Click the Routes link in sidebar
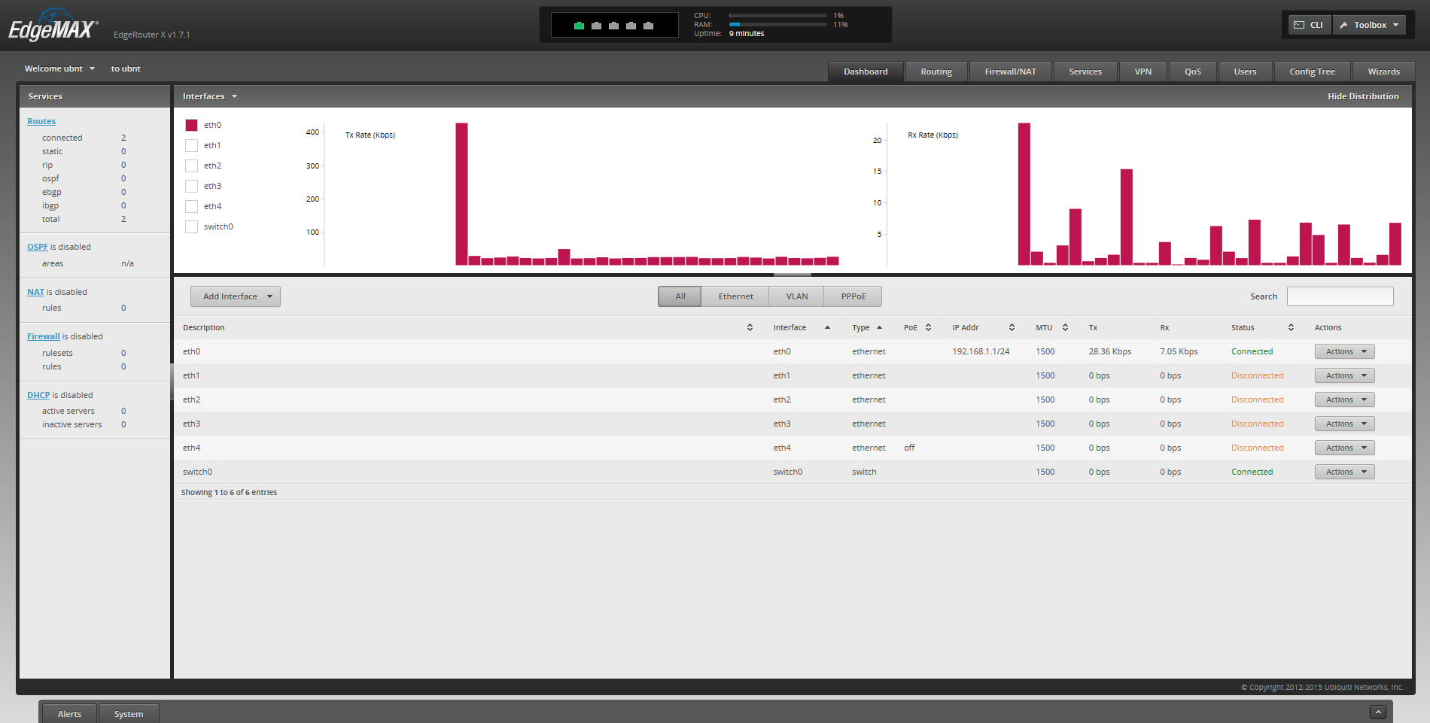The width and height of the screenshot is (1430, 723). 41,121
